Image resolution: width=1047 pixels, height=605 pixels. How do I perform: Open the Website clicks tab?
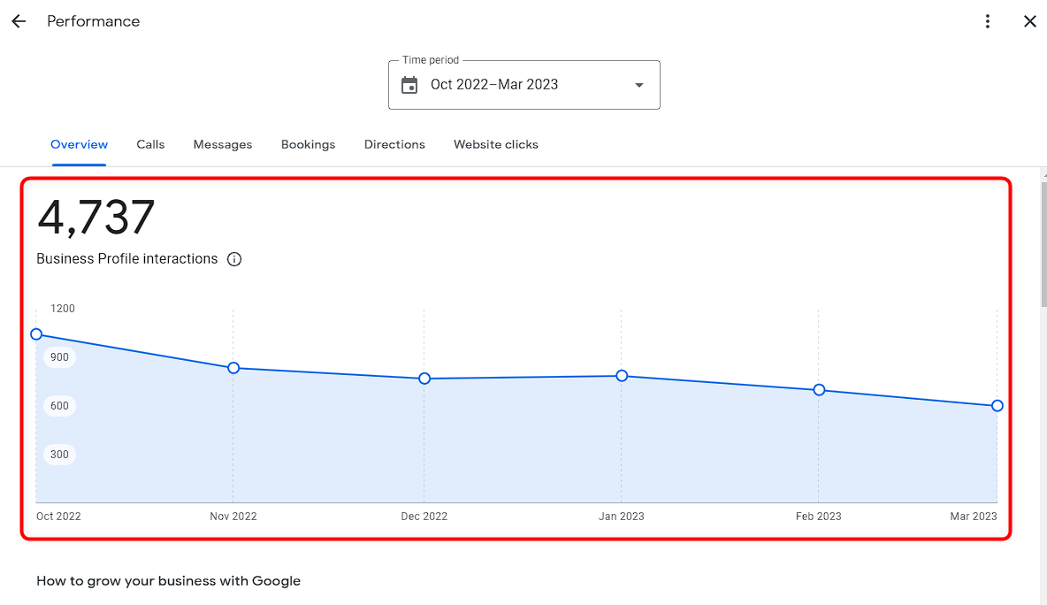(495, 144)
